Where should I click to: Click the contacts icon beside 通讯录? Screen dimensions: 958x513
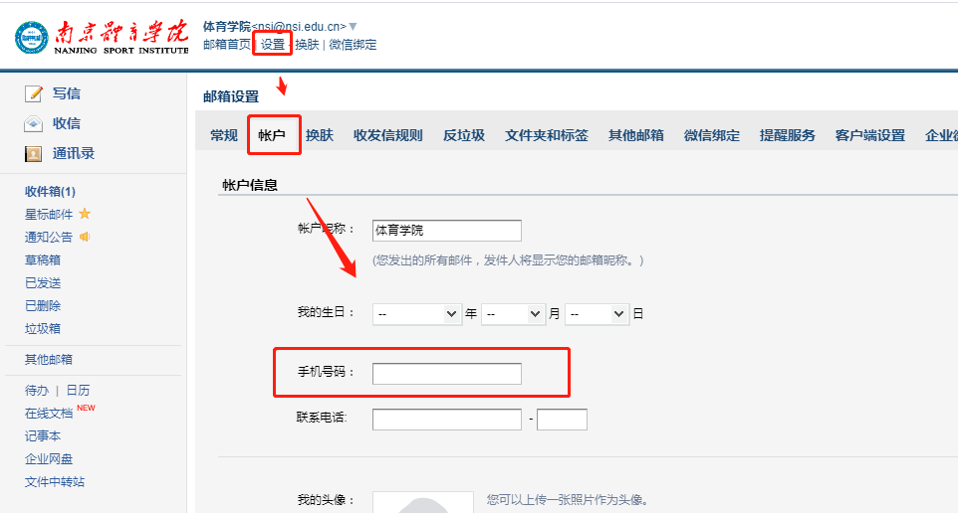tap(34, 153)
